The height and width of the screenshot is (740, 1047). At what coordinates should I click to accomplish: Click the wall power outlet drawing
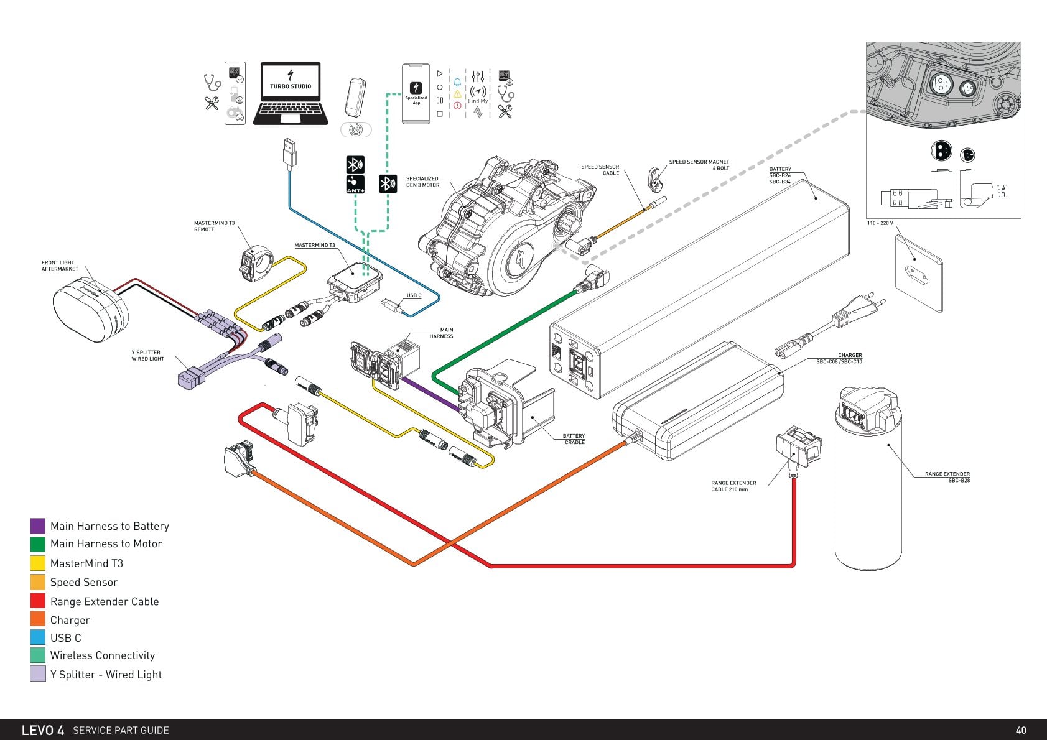pos(918,273)
